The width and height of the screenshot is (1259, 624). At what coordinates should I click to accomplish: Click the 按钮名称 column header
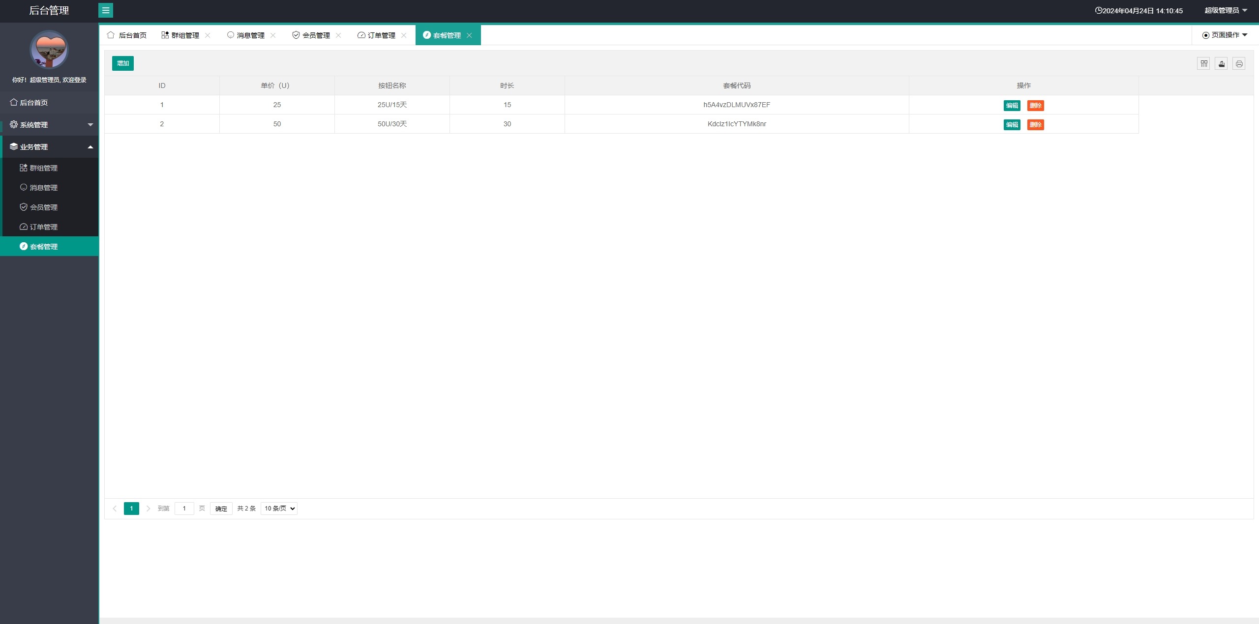pos(392,85)
